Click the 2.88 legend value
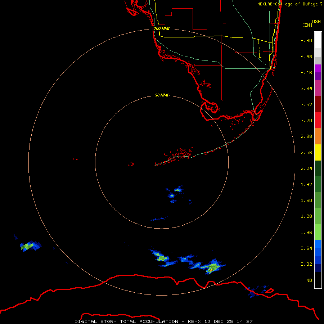This screenshot has width=324, height=324. pyautogui.click(x=306, y=136)
